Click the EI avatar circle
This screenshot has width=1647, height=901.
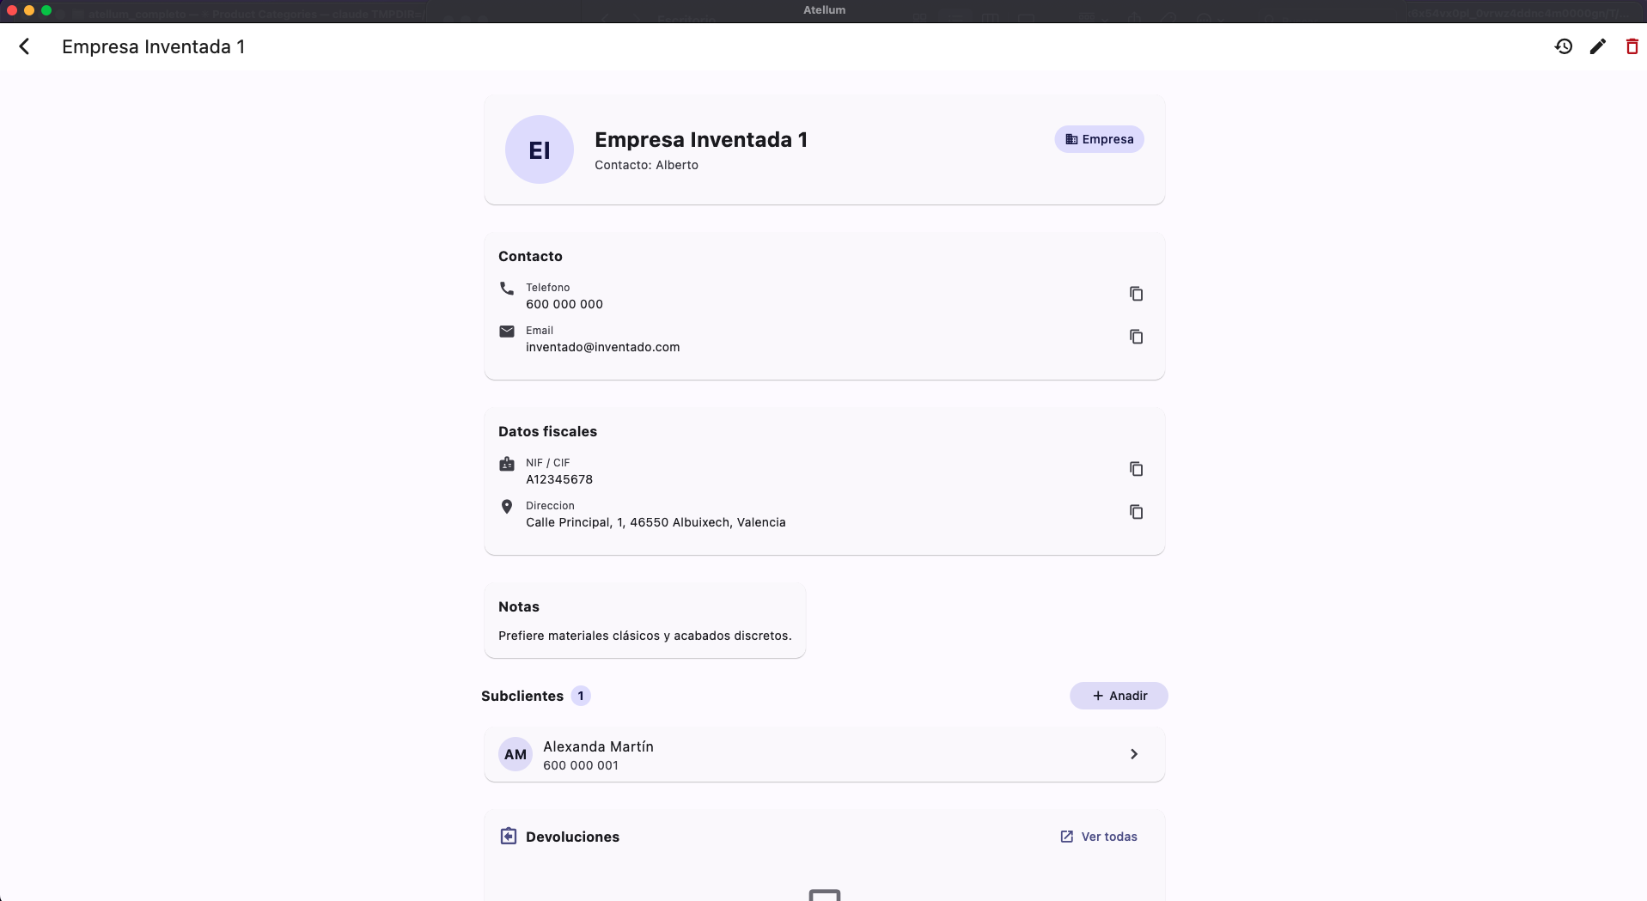tap(540, 149)
